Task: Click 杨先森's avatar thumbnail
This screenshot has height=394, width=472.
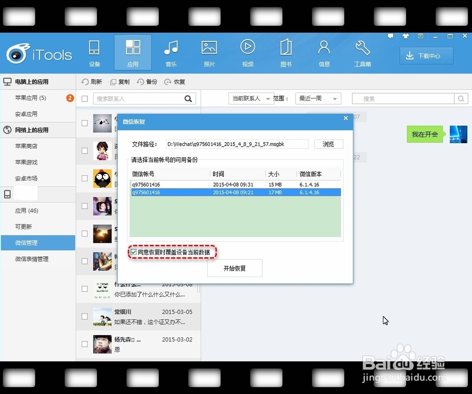Action: (102, 345)
